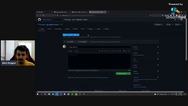Open user avatar menu in header
The image size is (188, 106).
(182, 20)
